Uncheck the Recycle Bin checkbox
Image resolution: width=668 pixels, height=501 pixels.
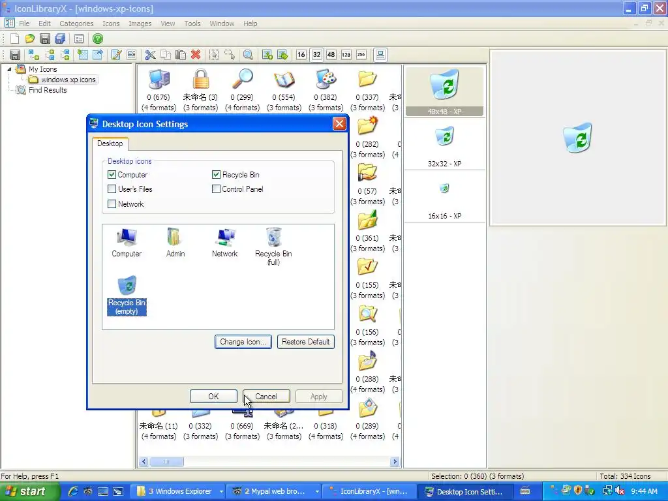pyautogui.click(x=216, y=175)
